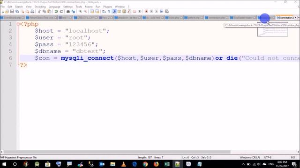Start macro recording with red dot icon
The height and width of the screenshot is (168, 300).
146,11
